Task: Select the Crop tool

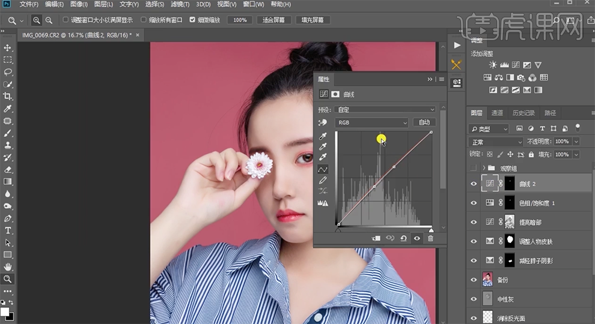Action: click(8, 97)
